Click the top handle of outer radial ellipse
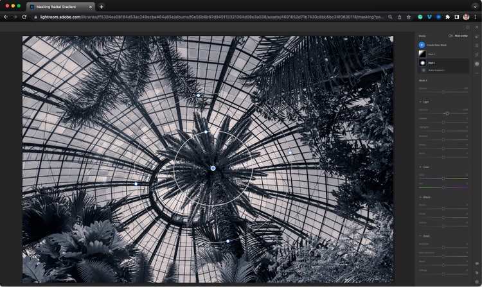Image resolution: width=482 pixels, height=287 pixels. click(x=199, y=96)
